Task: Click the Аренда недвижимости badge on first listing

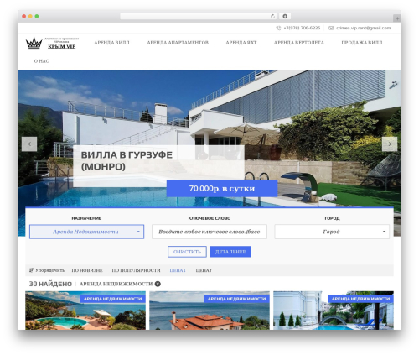Action: 113,299
